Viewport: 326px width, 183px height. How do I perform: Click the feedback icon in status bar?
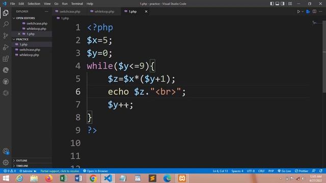click(x=314, y=171)
